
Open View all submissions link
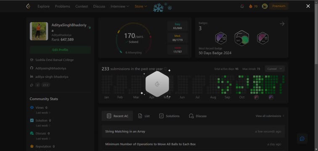270,116
